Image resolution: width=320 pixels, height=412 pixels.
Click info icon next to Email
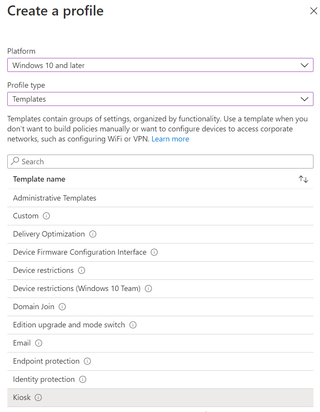38,343
